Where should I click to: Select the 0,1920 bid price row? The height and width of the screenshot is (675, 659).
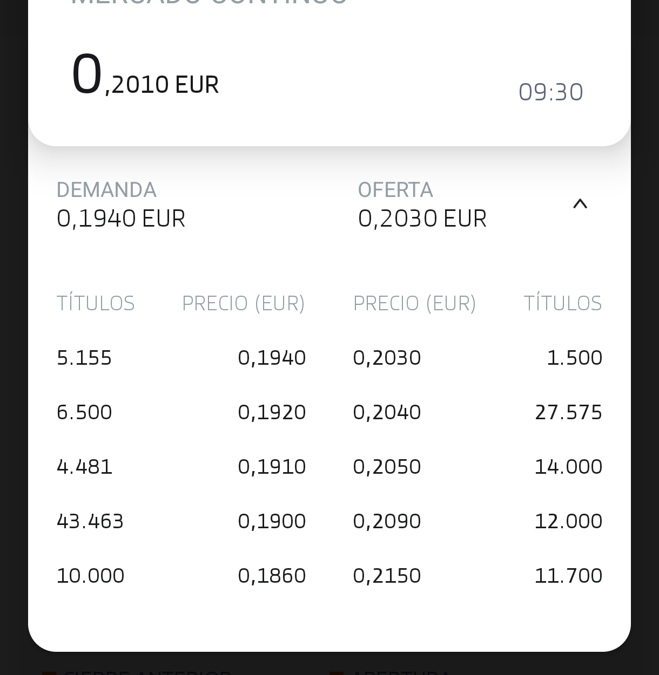pos(272,412)
